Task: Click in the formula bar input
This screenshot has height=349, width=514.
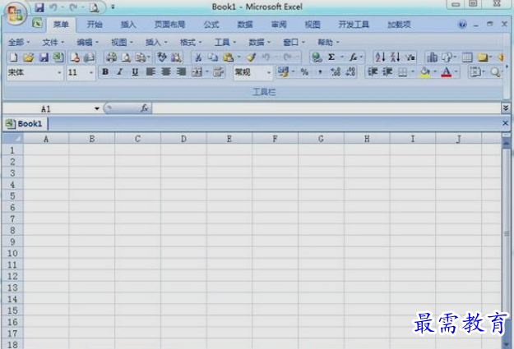Action: pyautogui.click(x=326, y=108)
